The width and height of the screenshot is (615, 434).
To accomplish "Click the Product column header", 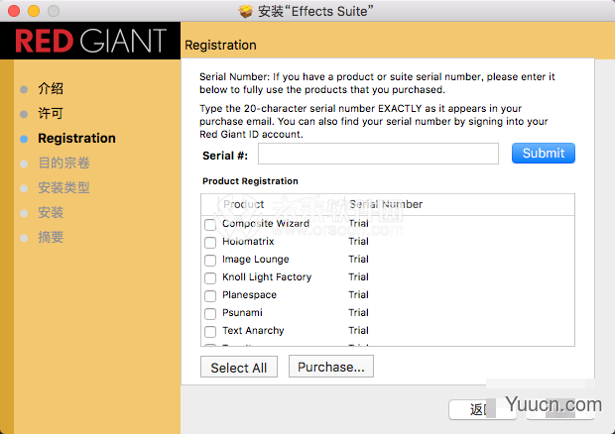I will (244, 204).
